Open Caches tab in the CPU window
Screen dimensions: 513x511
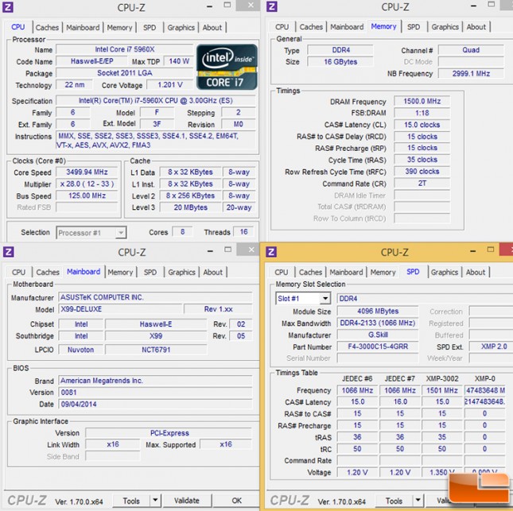coord(47,28)
